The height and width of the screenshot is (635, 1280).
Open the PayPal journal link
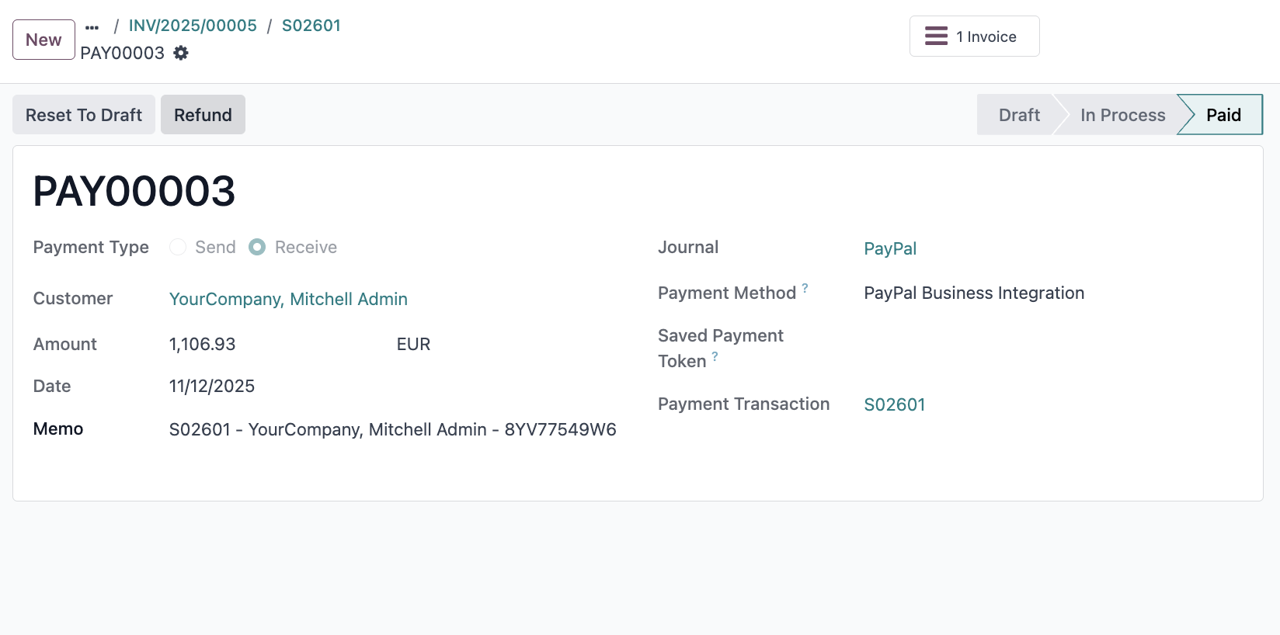click(x=890, y=248)
